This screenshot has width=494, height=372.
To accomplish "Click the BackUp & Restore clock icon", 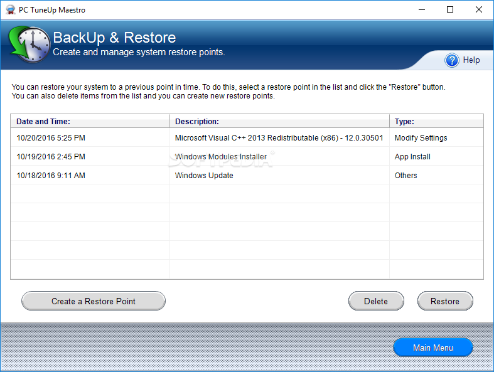I will 30,44.
